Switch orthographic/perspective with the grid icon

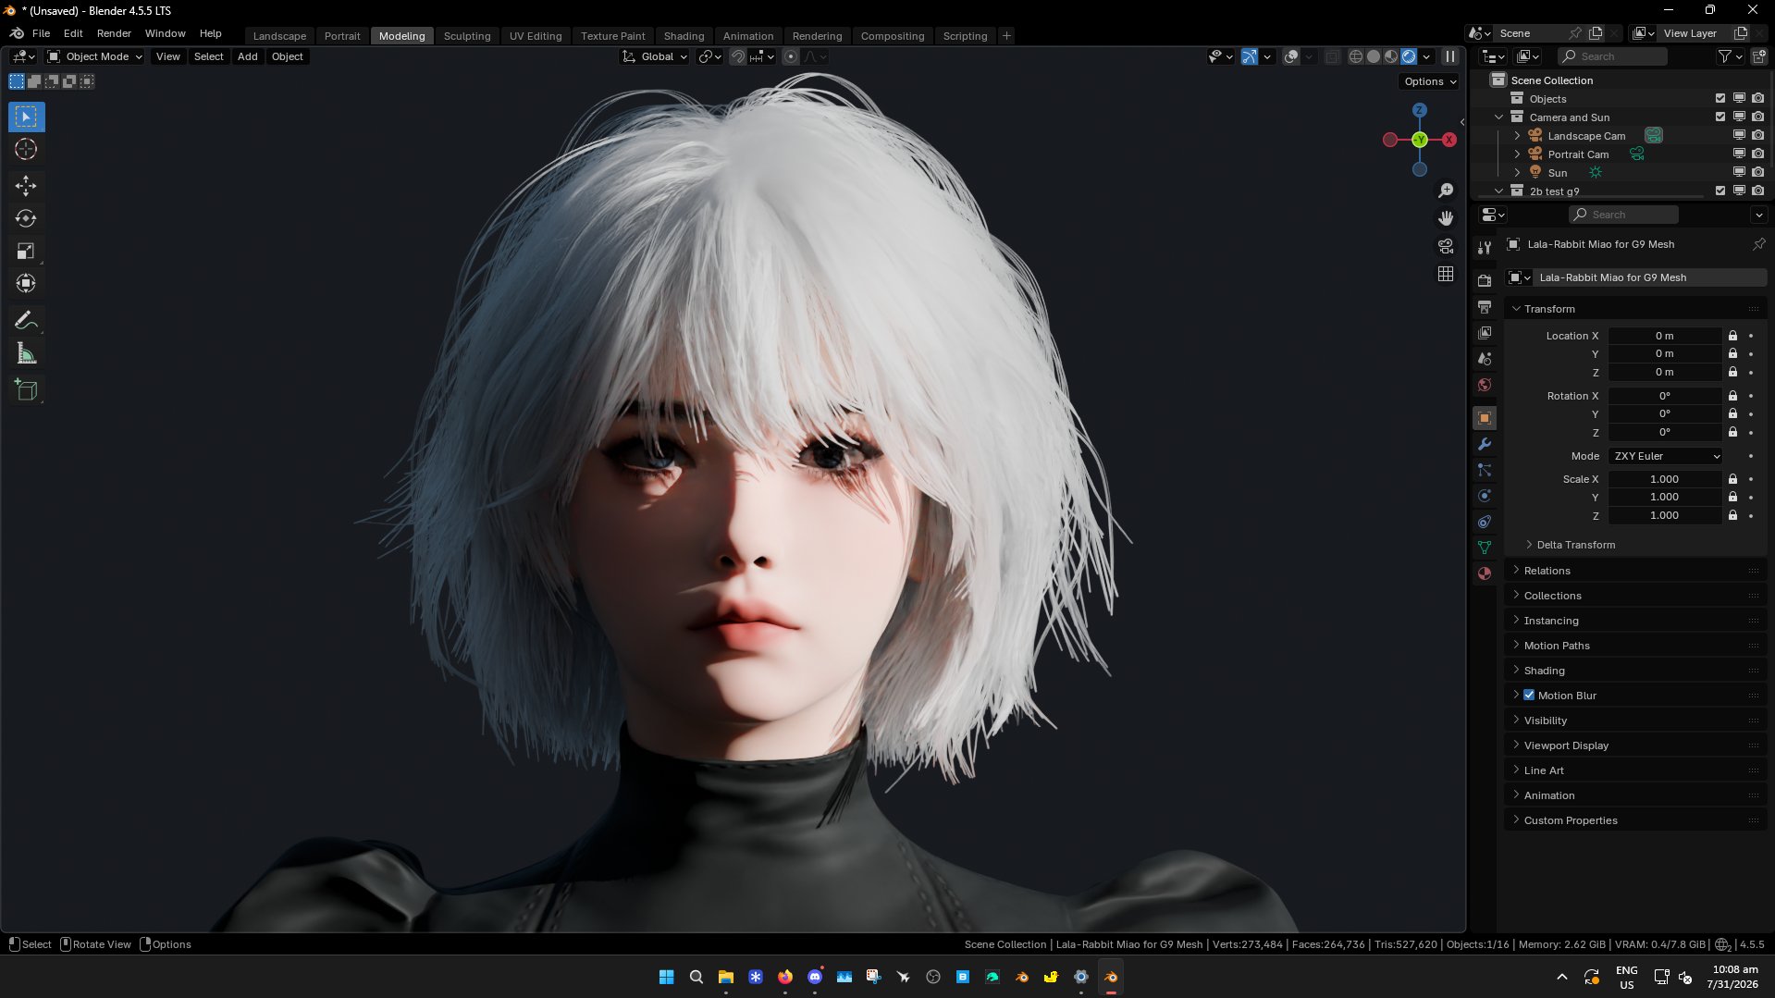[1446, 274]
